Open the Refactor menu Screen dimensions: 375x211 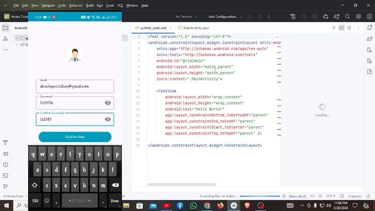pos(76,5)
